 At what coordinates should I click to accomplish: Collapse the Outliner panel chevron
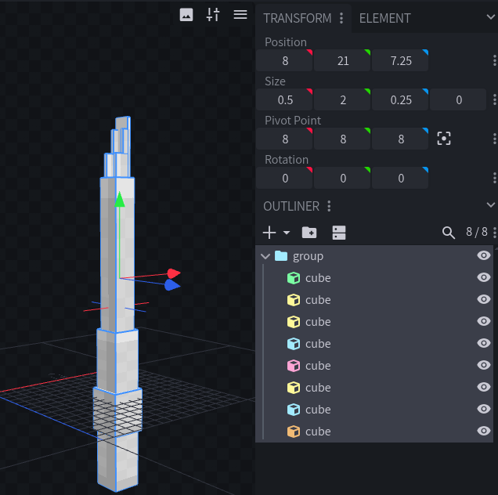tap(491, 205)
